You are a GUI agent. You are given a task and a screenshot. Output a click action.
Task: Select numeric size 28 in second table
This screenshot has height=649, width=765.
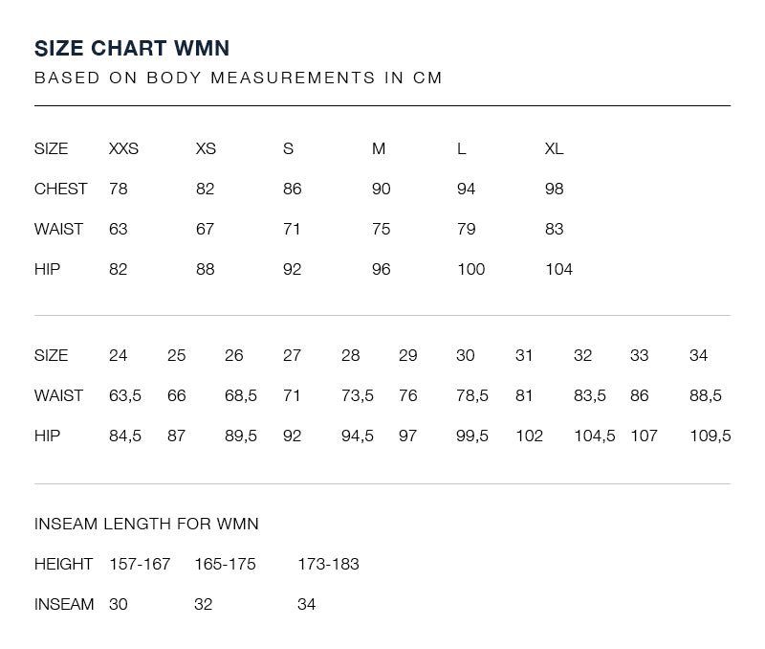350,355
